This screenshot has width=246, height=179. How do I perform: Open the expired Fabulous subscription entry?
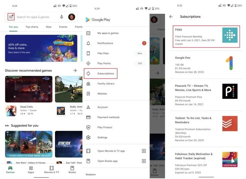pyautogui.click(x=206, y=163)
